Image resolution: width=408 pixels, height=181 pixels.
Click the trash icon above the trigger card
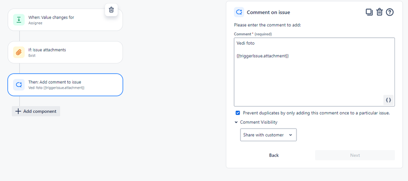(111, 10)
